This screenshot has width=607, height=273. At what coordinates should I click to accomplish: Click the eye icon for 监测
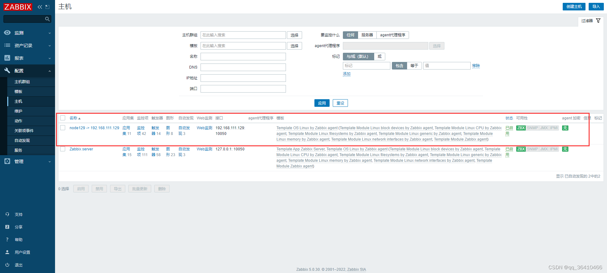coord(7,33)
